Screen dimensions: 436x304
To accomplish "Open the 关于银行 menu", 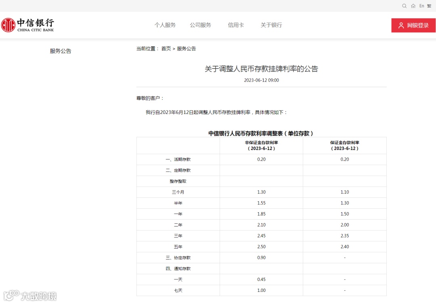I will point(271,25).
